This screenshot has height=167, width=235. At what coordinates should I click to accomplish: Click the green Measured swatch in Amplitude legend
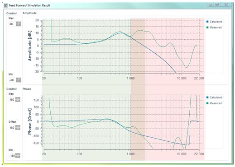pos(207,28)
